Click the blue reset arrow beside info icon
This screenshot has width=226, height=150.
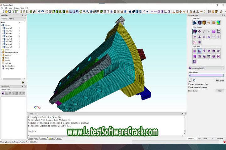pyautogui.click(x=194, y=80)
